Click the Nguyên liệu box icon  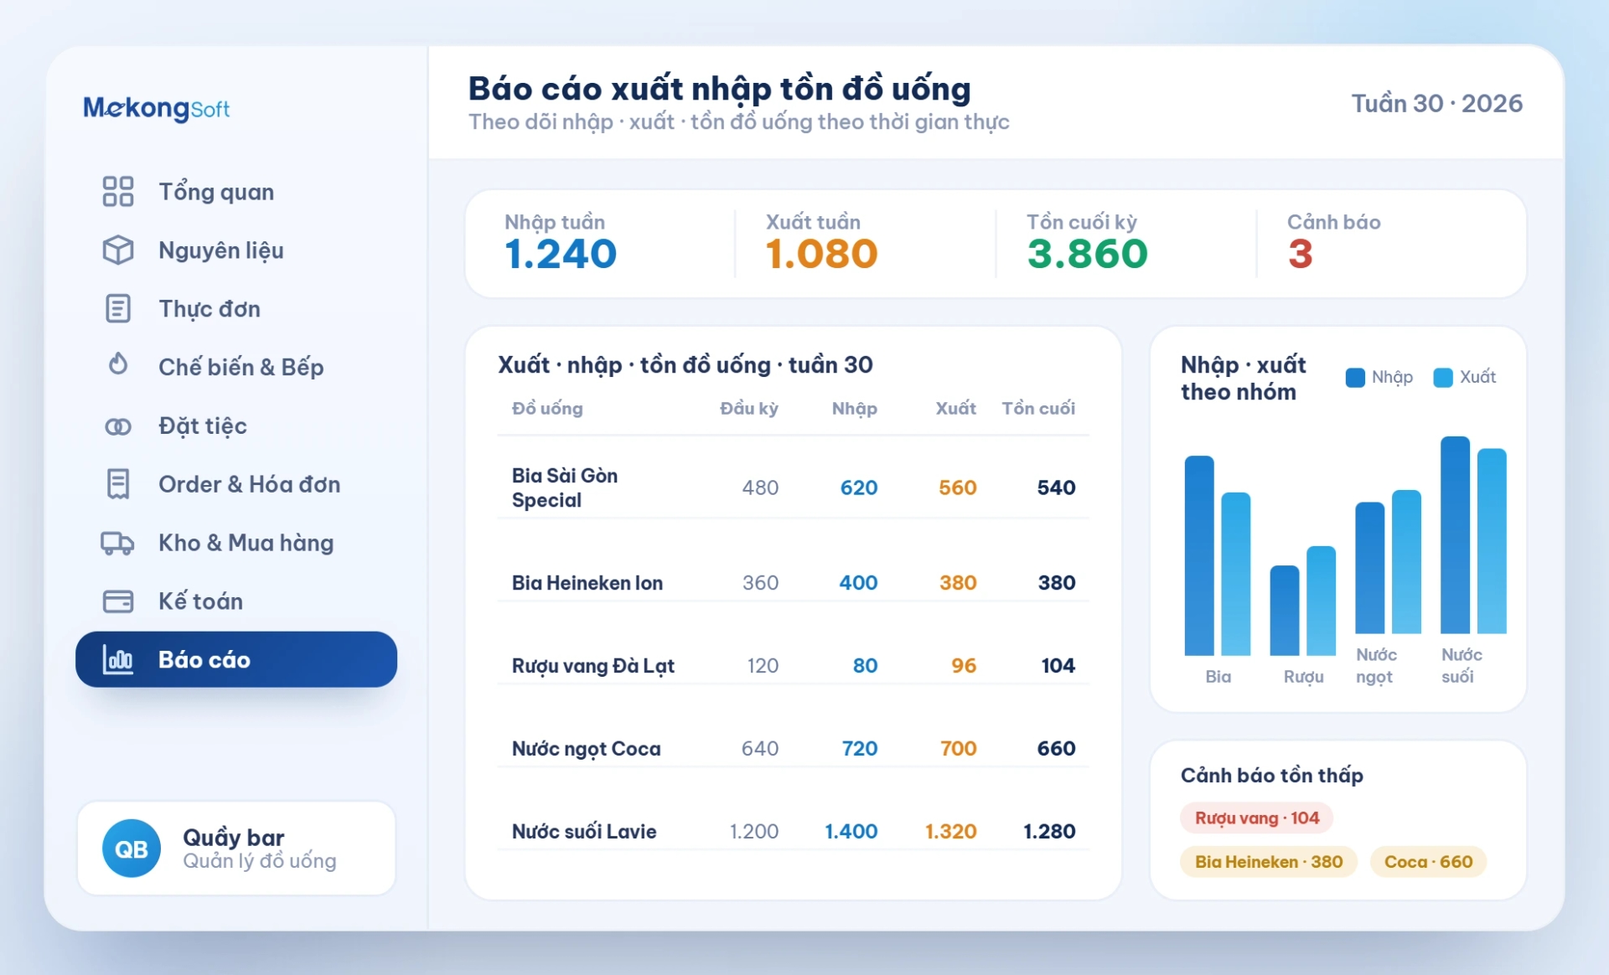[118, 250]
